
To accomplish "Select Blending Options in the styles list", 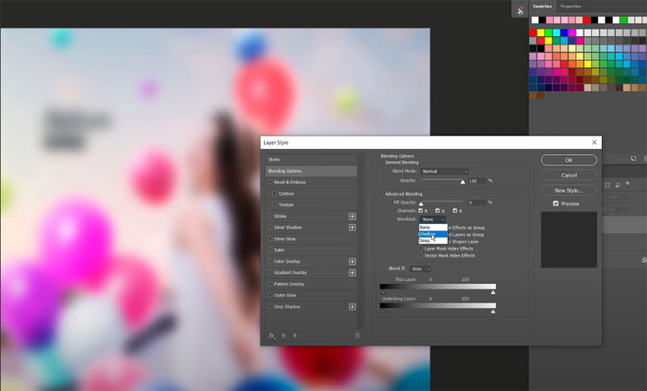I will (x=311, y=171).
